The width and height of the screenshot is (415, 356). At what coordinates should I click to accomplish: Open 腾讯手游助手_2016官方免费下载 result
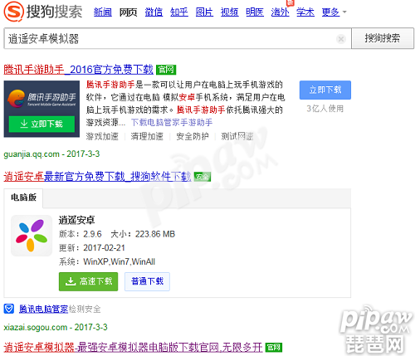click(78, 70)
